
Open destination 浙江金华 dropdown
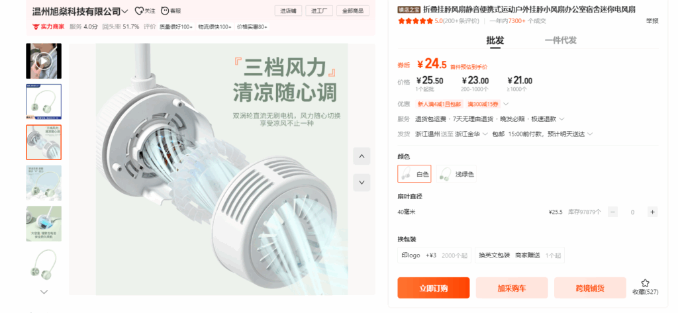471,134
